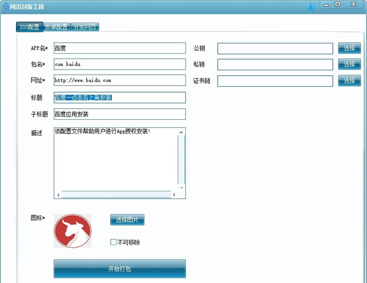Click the 网址 URL input field
Viewport: 367px width, 283px height.
coord(120,80)
